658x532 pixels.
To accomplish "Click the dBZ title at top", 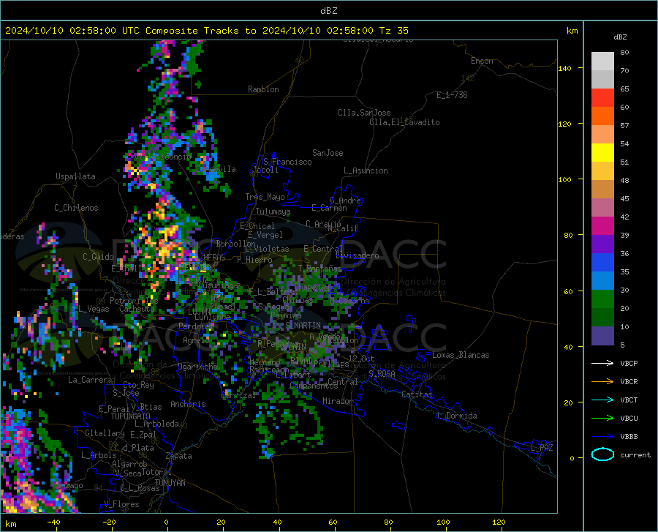I will [328, 10].
